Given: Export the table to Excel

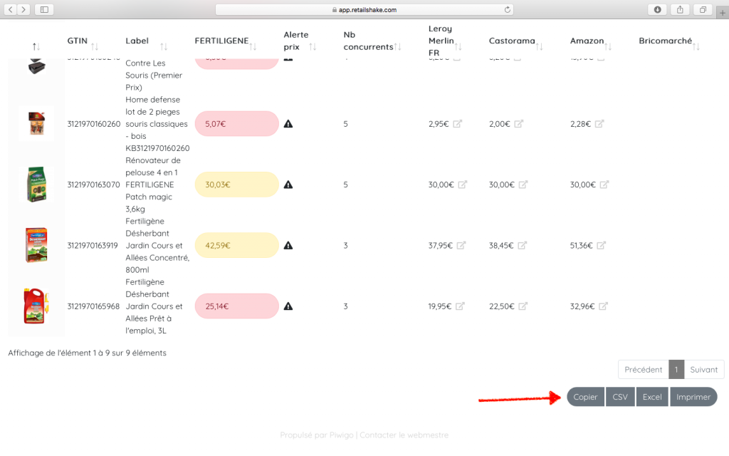Looking at the screenshot, I should click(652, 397).
